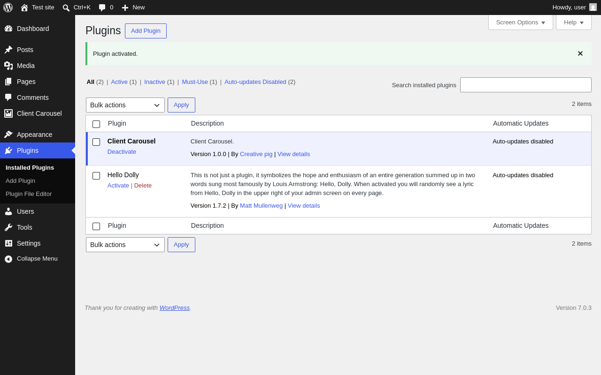View details for Hello Dolly
Viewport: 601px width, 375px height.
click(x=304, y=206)
